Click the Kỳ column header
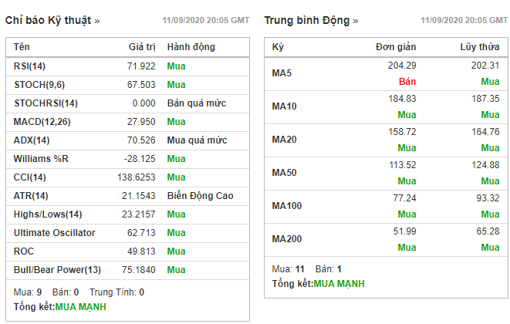Image resolution: width=510 pixels, height=324 pixels. (279, 48)
